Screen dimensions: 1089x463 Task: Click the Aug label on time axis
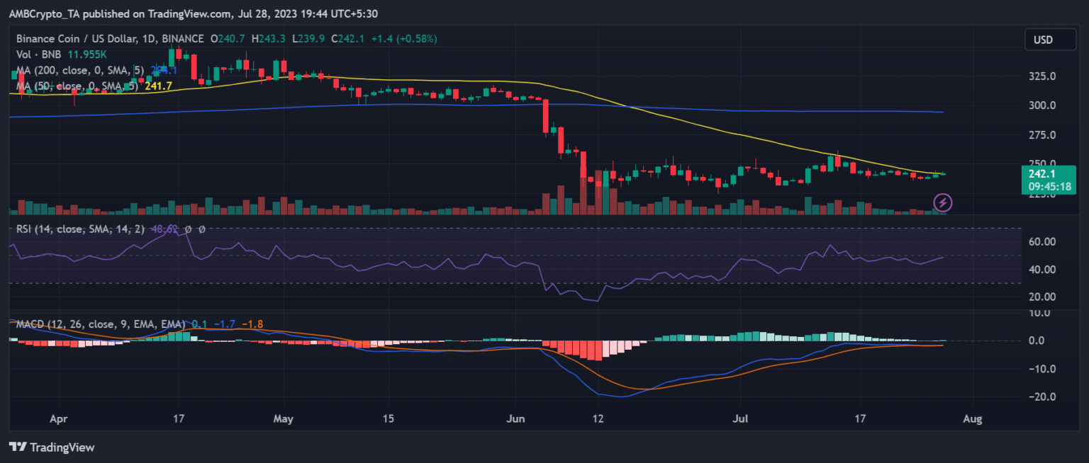(973, 419)
